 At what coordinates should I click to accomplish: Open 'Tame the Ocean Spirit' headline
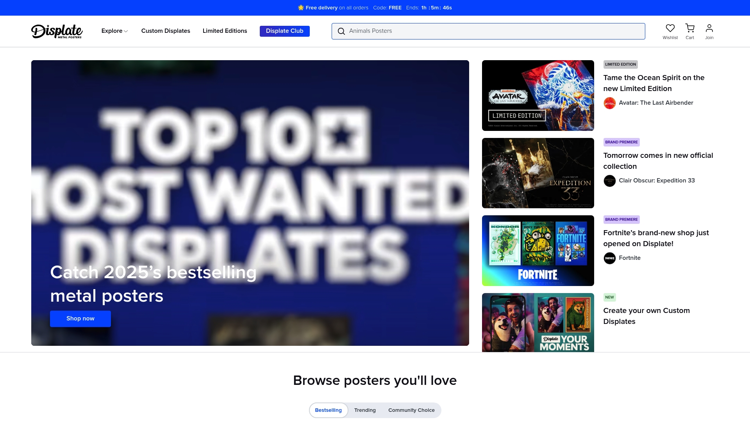point(654,83)
